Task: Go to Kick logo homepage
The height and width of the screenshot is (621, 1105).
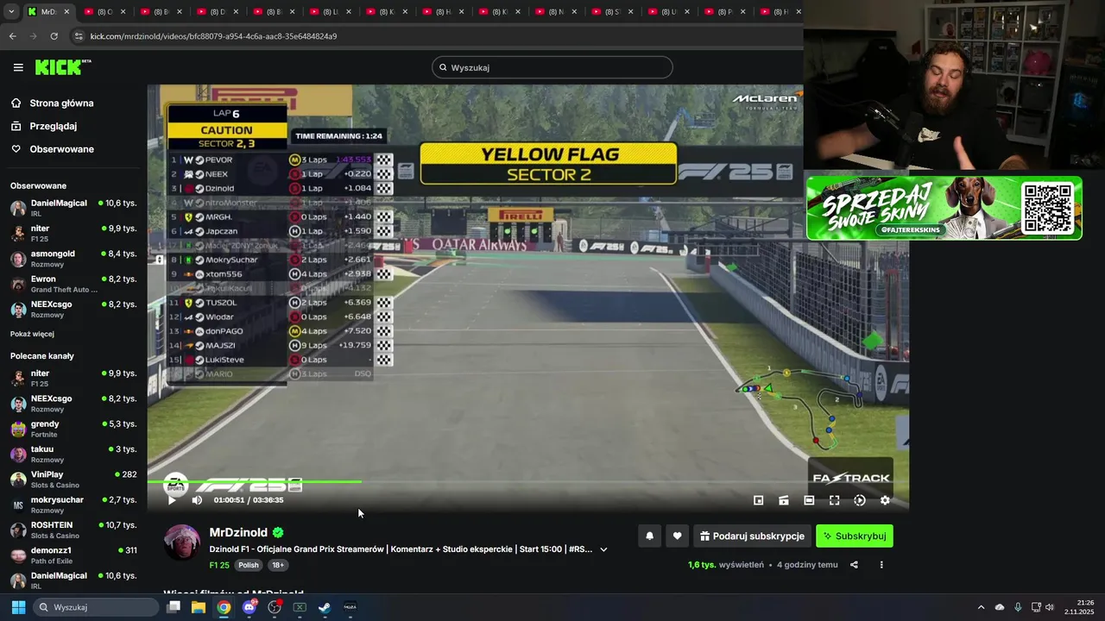Action: point(63,67)
